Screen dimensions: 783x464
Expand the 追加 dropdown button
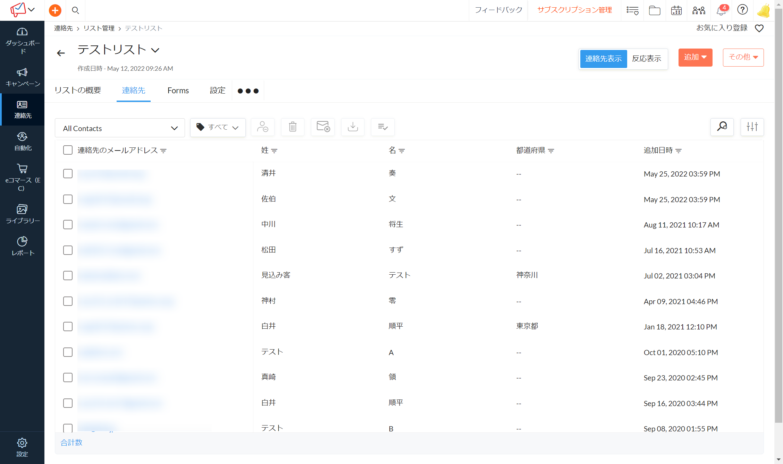point(695,57)
